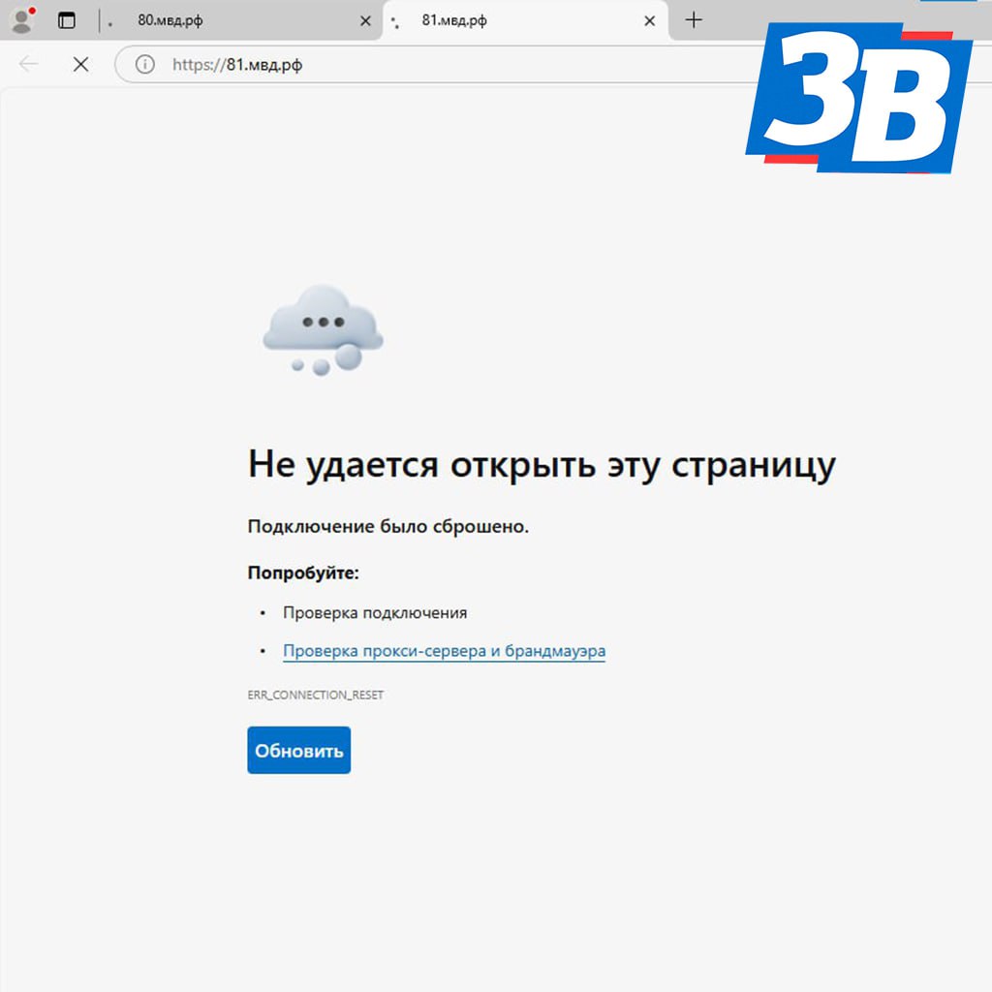Stop loading the page with the X icon
The width and height of the screenshot is (992, 992).
pyautogui.click(x=81, y=64)
